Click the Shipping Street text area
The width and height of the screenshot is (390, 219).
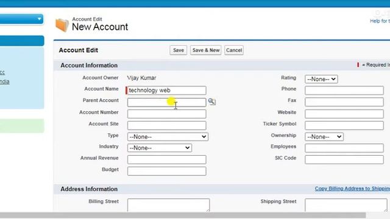(x=346, y=205)
